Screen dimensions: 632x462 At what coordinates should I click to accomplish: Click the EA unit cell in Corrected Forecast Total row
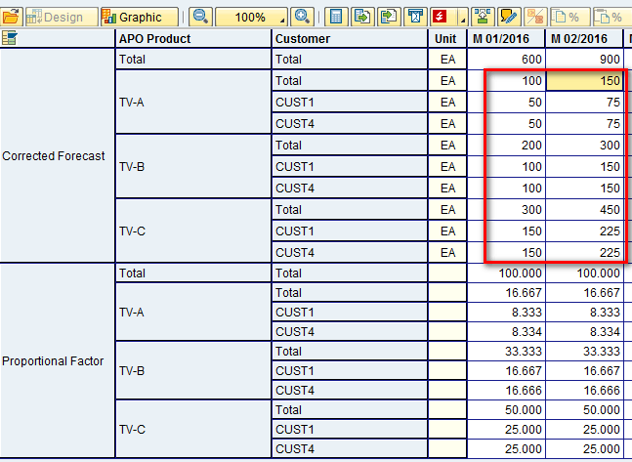[x=447, y=60]
